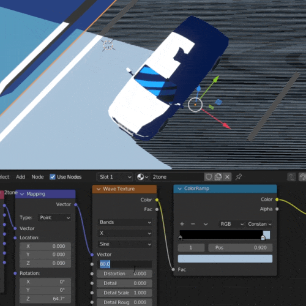
Task: Collapse the Wave Texture node
Action: [x=99, y=189]
